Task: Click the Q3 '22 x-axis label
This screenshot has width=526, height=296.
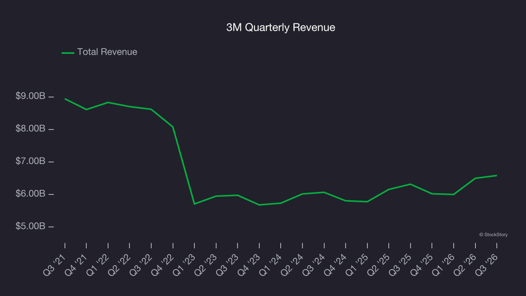Action: 141,264
